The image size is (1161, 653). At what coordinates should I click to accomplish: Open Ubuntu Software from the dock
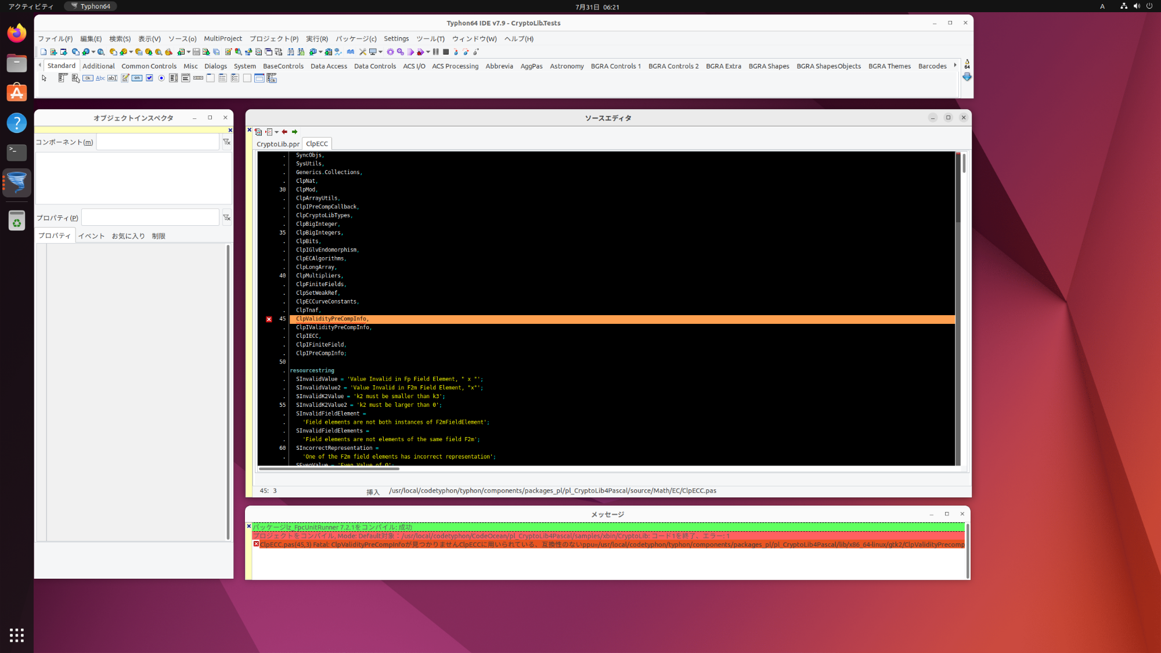pyautogui.click(x=17, y=93)
